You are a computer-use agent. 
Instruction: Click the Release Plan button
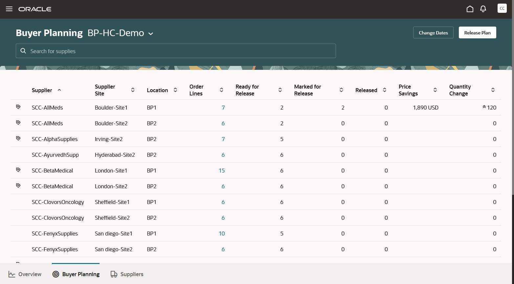click(477, 32)
